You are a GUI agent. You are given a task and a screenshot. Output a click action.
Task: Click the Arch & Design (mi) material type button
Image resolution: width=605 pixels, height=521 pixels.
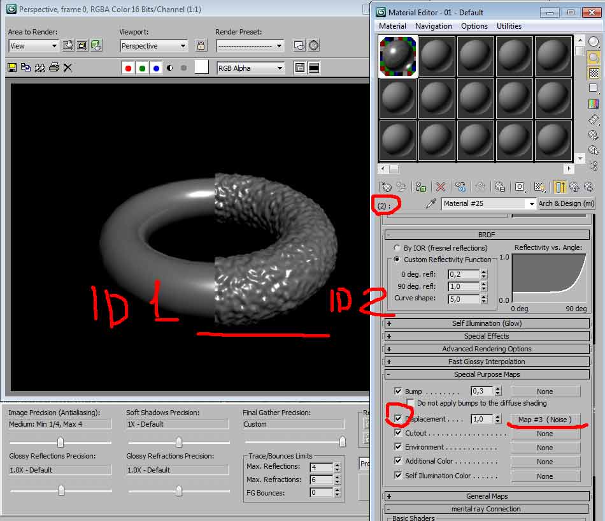point(566,203)
